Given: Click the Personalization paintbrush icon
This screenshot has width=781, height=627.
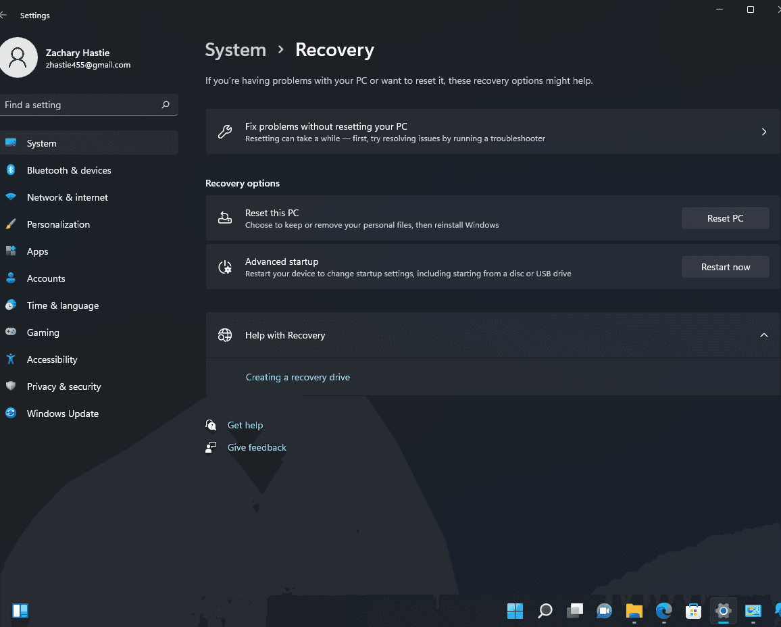Looking at the screenshot, I should (10, 224).
